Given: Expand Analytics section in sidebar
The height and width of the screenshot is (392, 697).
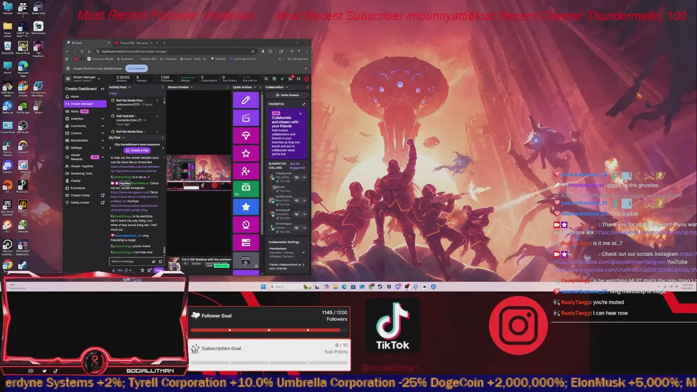Looking at the screenshot, I should (103, 119).
